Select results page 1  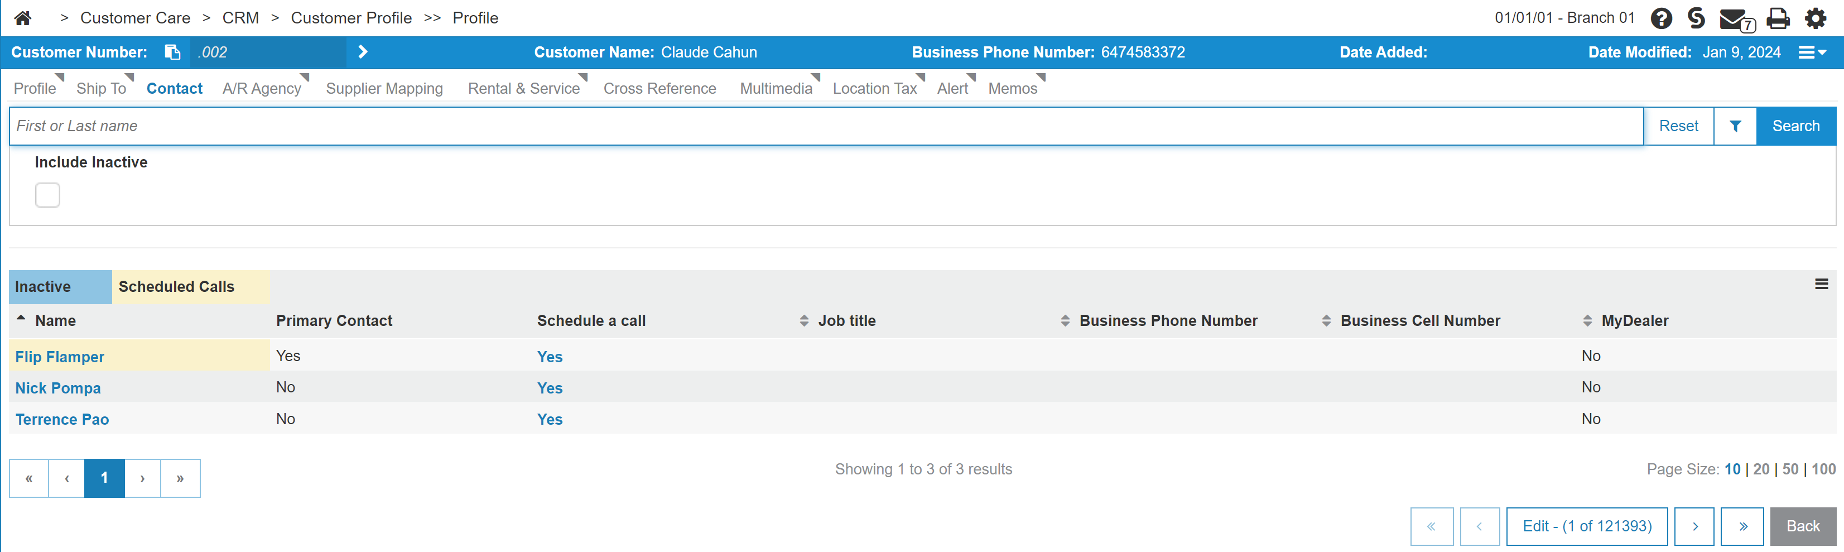(104, 478)
